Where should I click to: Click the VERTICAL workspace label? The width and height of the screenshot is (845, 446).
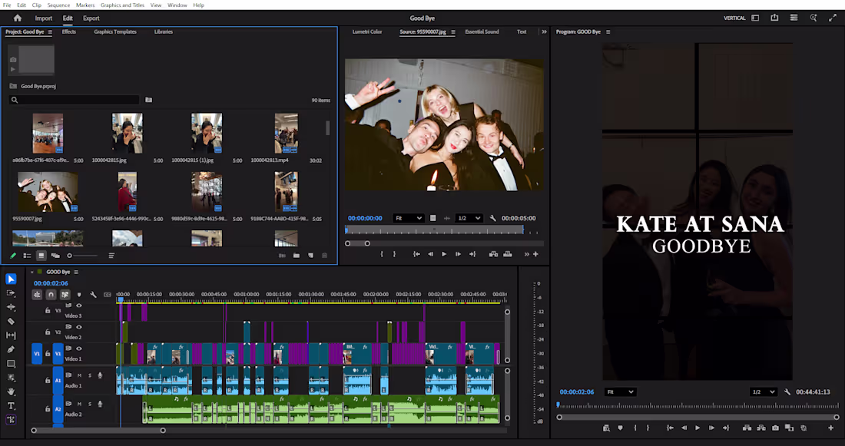(734, 18)
